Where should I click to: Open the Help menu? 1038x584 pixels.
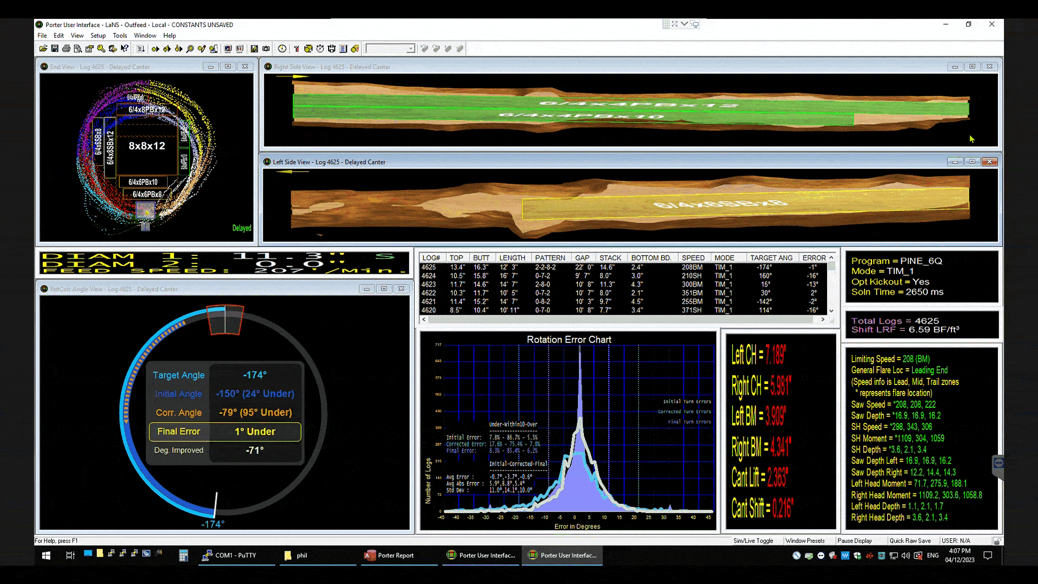(x=170, y=36)
